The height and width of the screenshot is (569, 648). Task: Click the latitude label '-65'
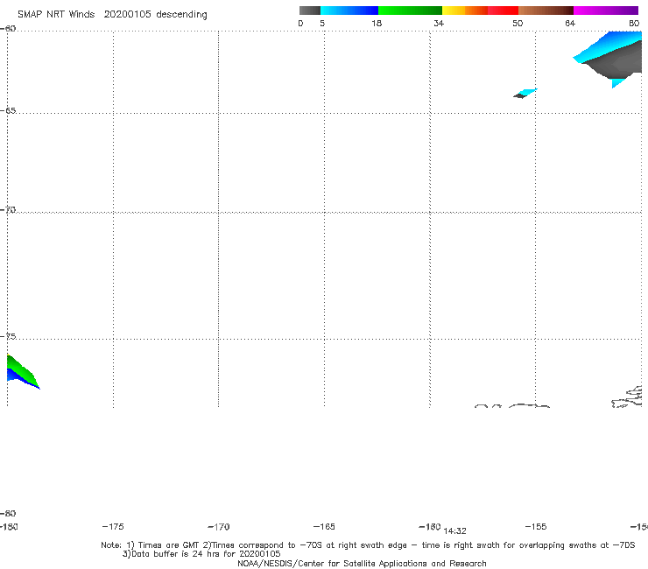[x=8, y=111]
